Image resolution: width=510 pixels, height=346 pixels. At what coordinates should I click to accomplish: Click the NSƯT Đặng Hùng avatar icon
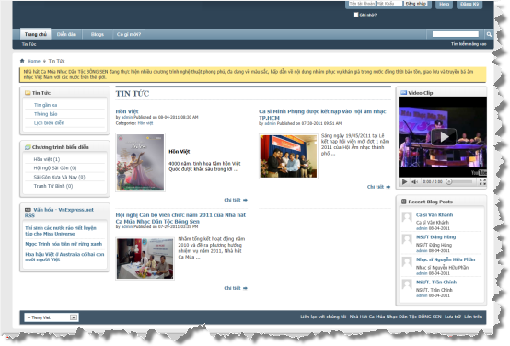pos(407,239)
